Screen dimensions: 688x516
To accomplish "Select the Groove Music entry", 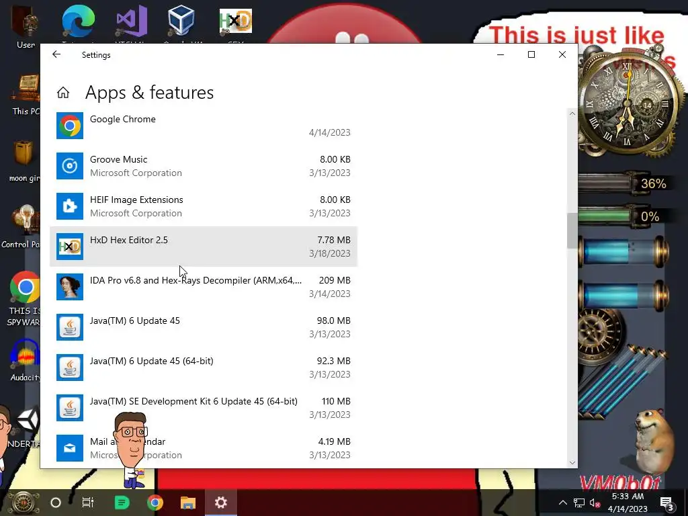I will click(204, 166).
